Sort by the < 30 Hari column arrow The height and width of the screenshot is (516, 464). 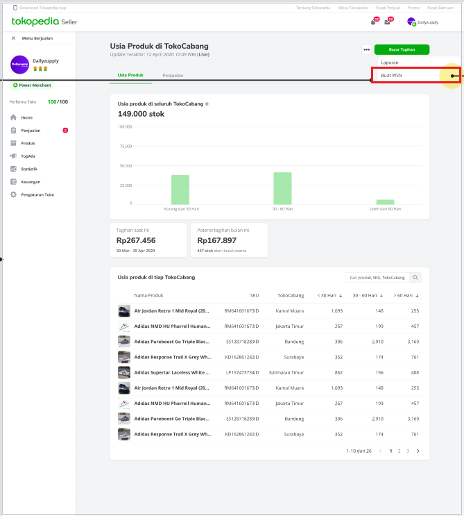[x=341, y=296]
